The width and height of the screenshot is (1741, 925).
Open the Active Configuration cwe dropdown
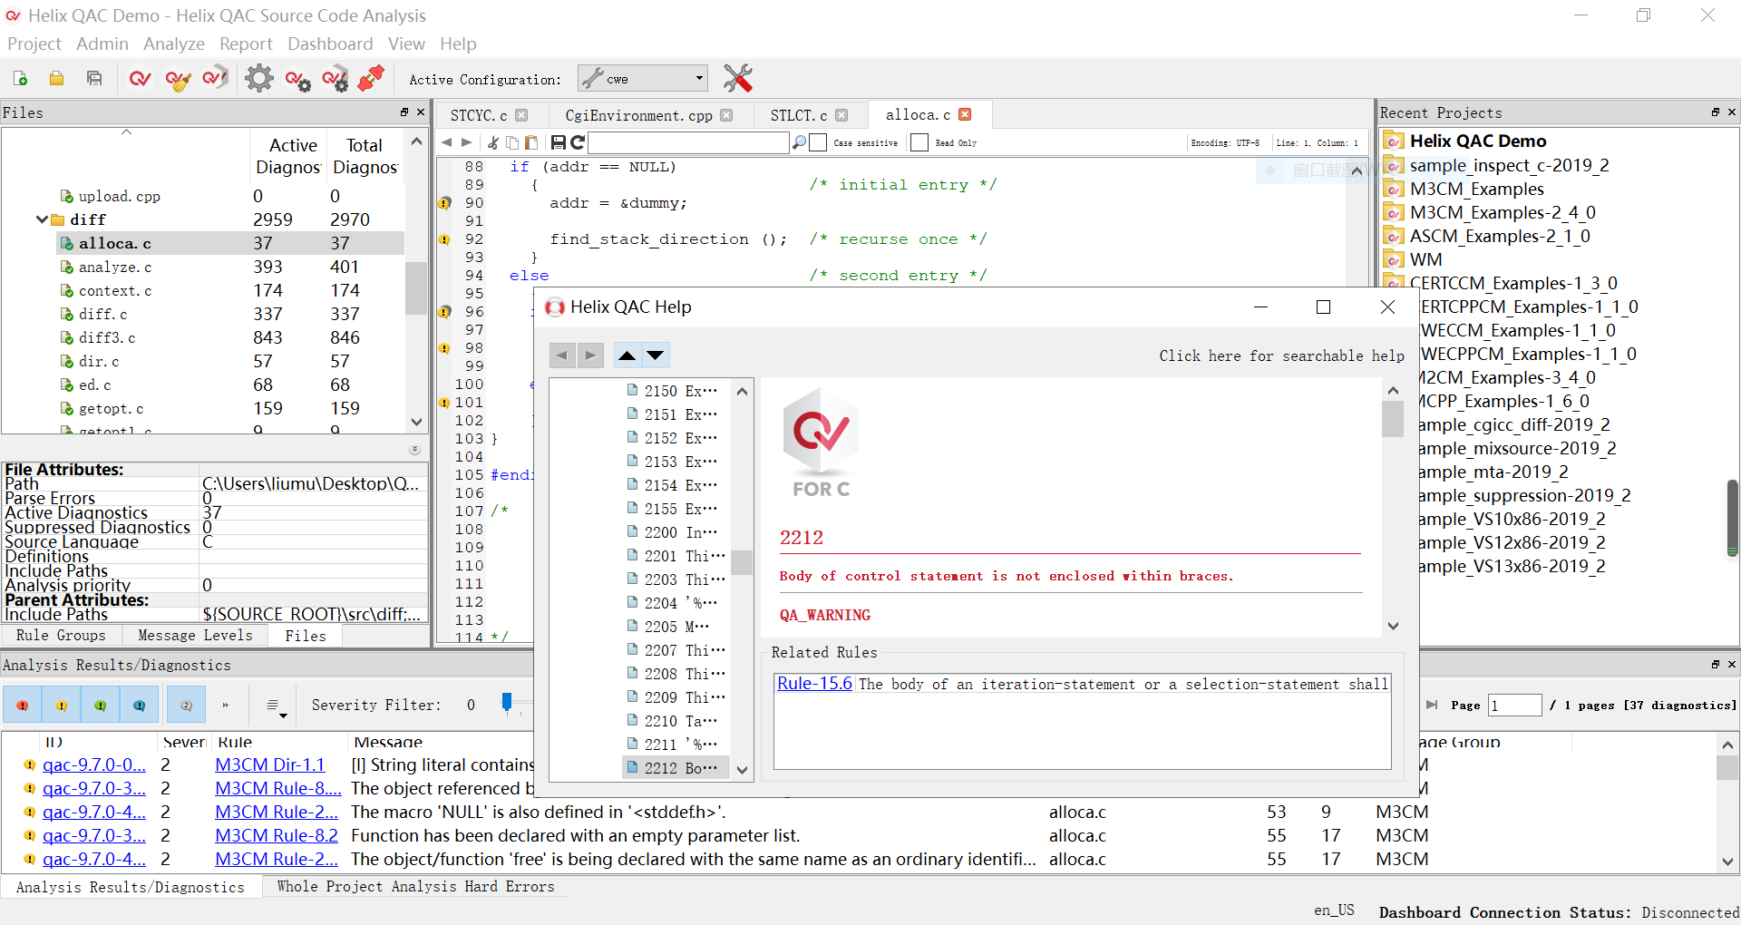pyautogui.click(x=643, y=79)
